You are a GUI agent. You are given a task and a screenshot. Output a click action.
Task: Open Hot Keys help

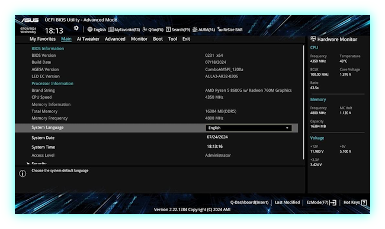[x=351, y=202]
